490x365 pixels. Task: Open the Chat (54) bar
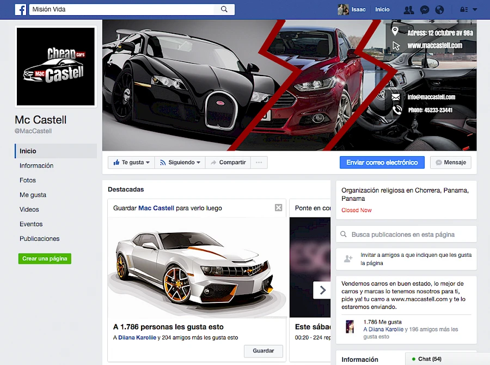[448, 359]
